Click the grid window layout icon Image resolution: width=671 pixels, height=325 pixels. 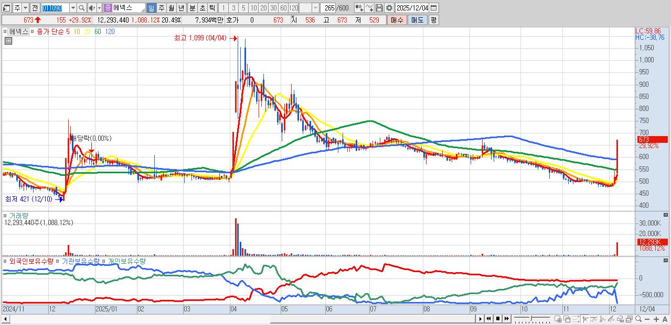pyautogui.click(x=558, y=319)
